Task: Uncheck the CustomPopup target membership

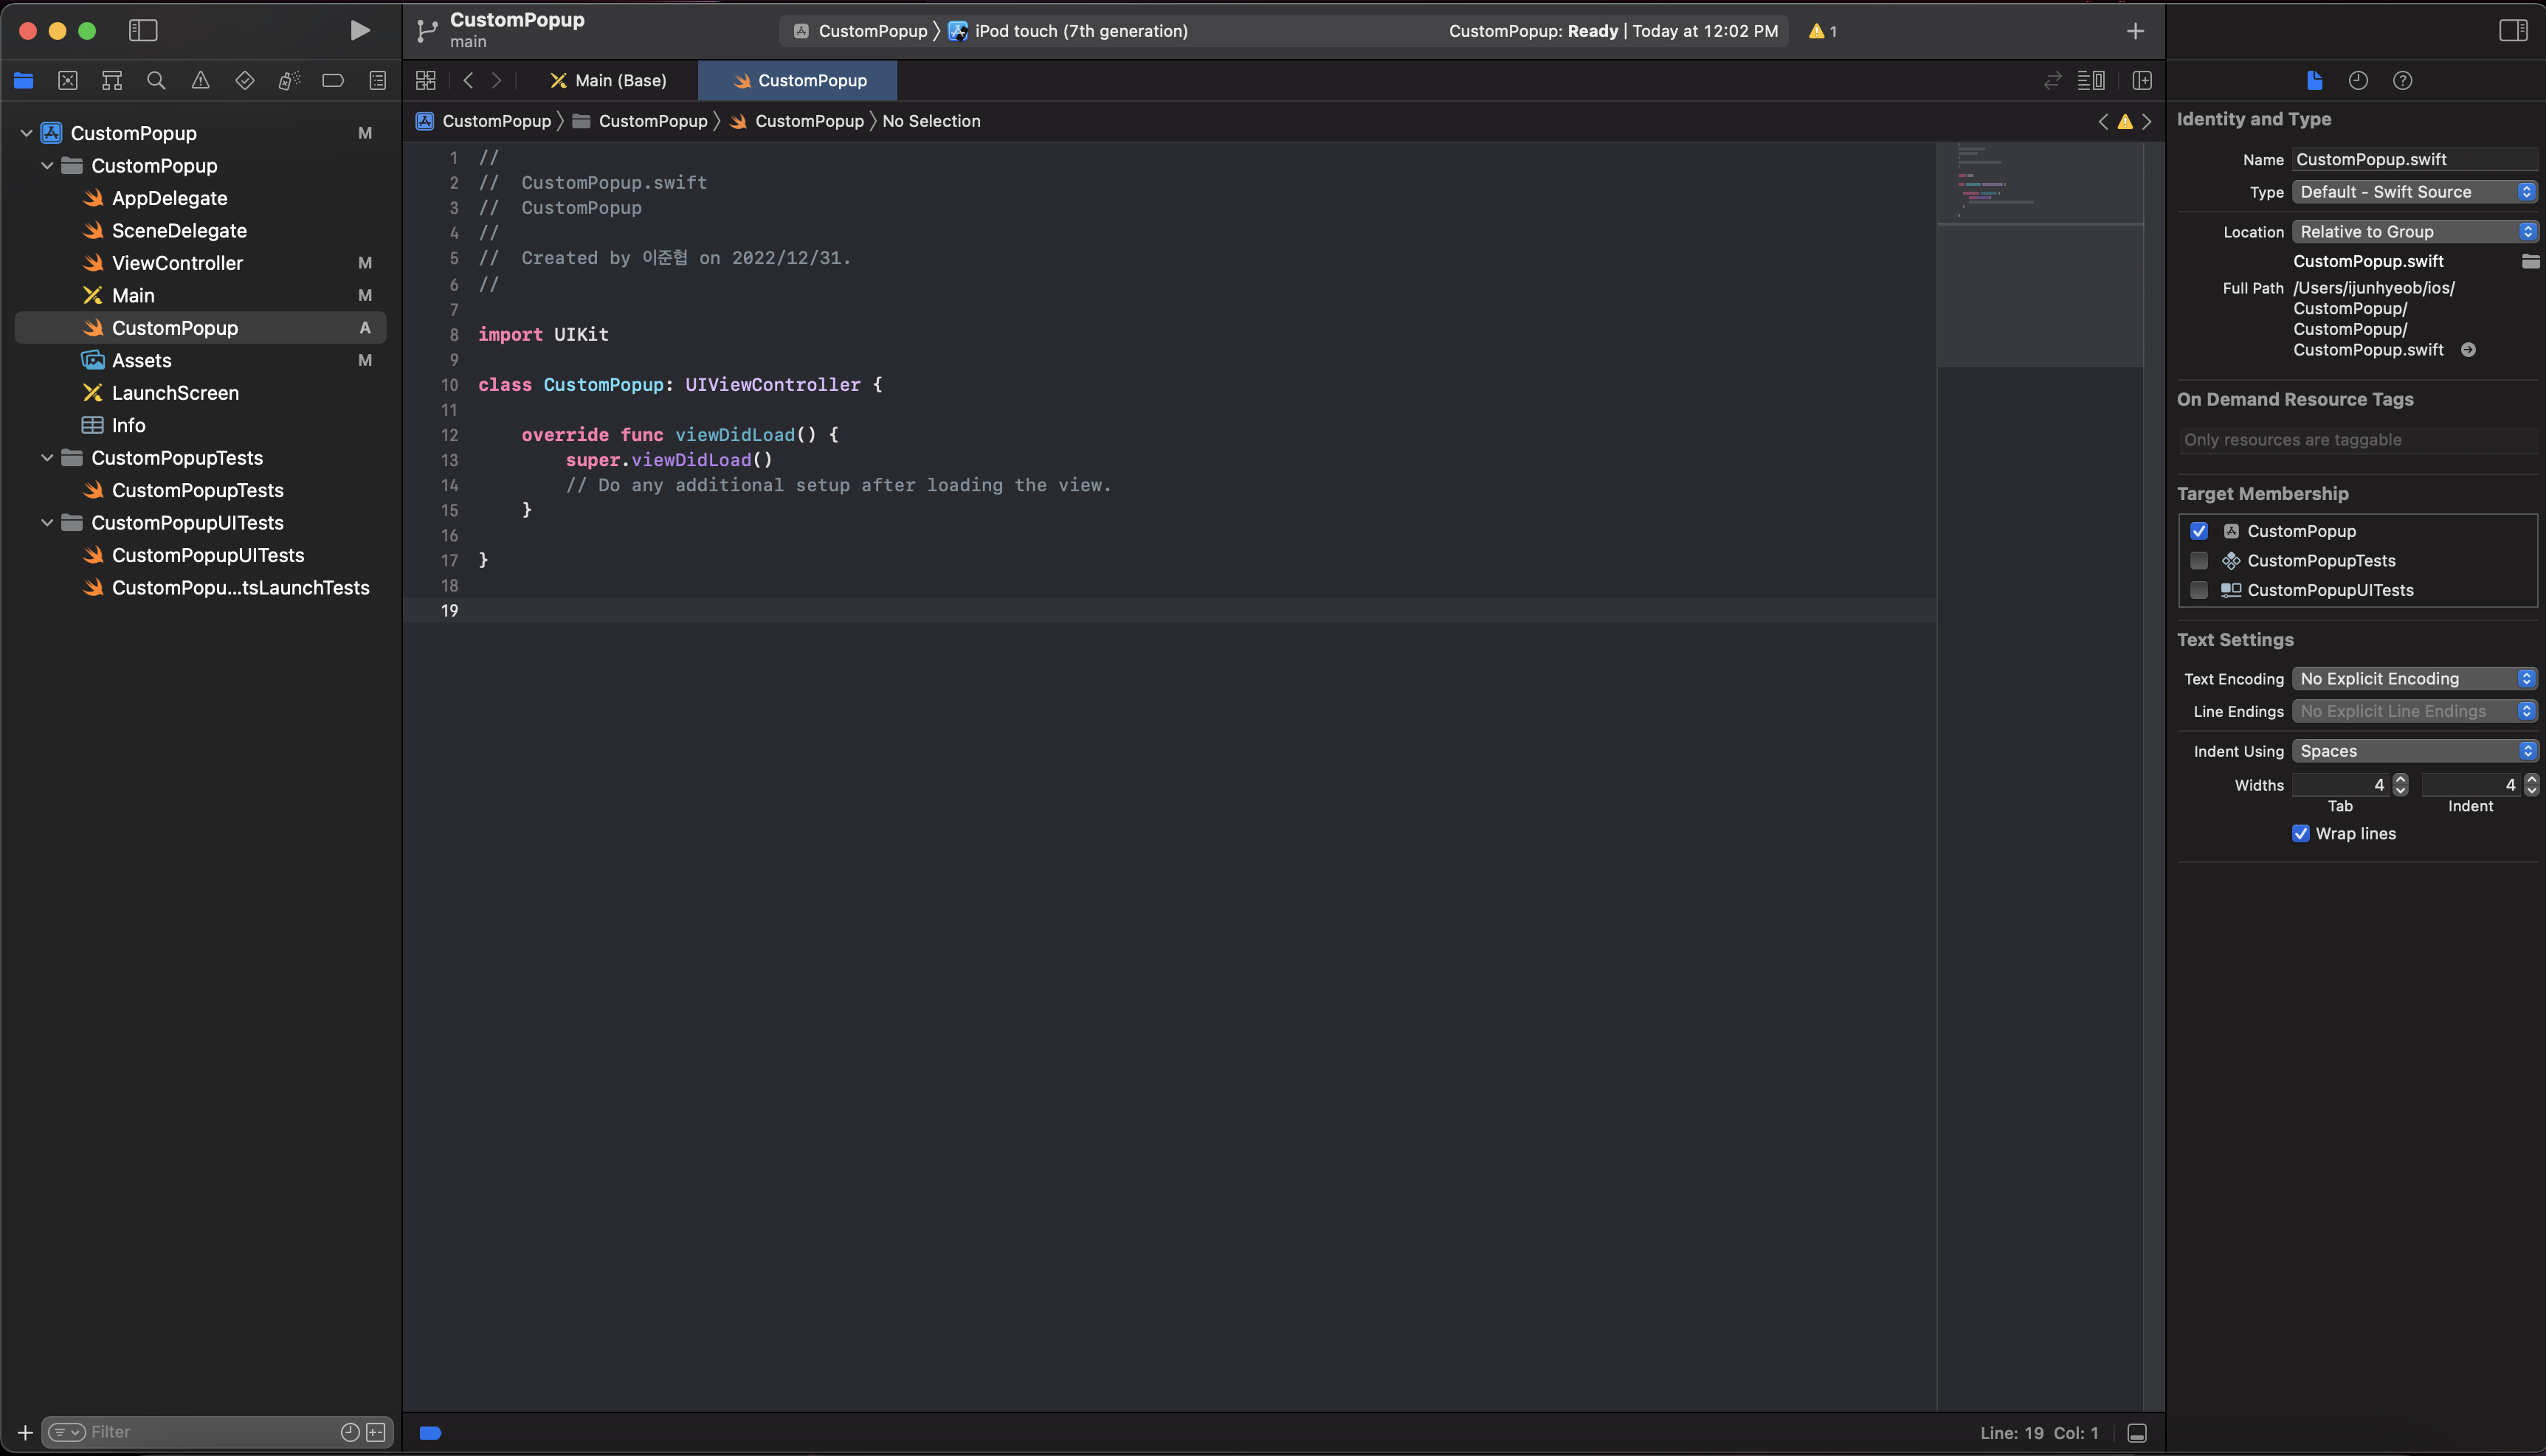Action: click(2198, 531)
